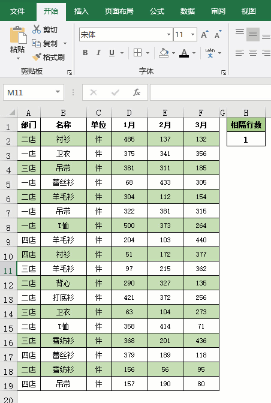Open the font name 宋体 dropdown
Viewport: 271px width, 403px height.
click(168, 34)
